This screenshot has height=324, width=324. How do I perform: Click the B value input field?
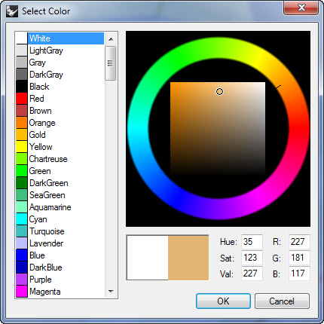coord(299,274)
